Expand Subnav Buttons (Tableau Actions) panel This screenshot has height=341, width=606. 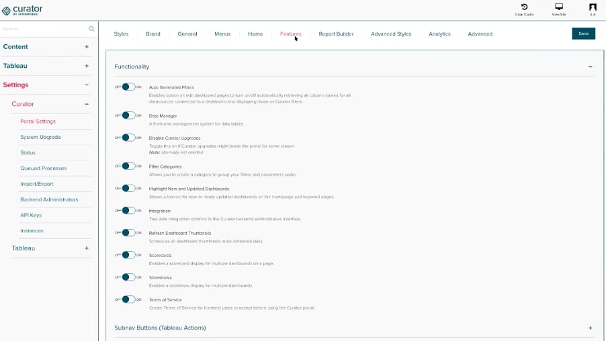pos(590,328)
